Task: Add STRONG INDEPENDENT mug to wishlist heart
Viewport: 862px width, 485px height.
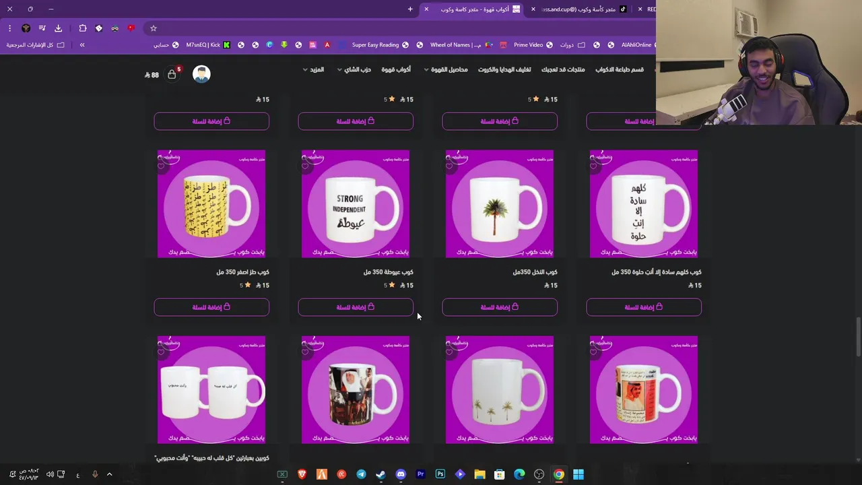Action: click(305, 166)
